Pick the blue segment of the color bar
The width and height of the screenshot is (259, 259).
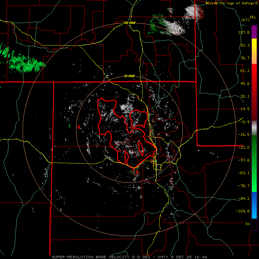(254, 205)
